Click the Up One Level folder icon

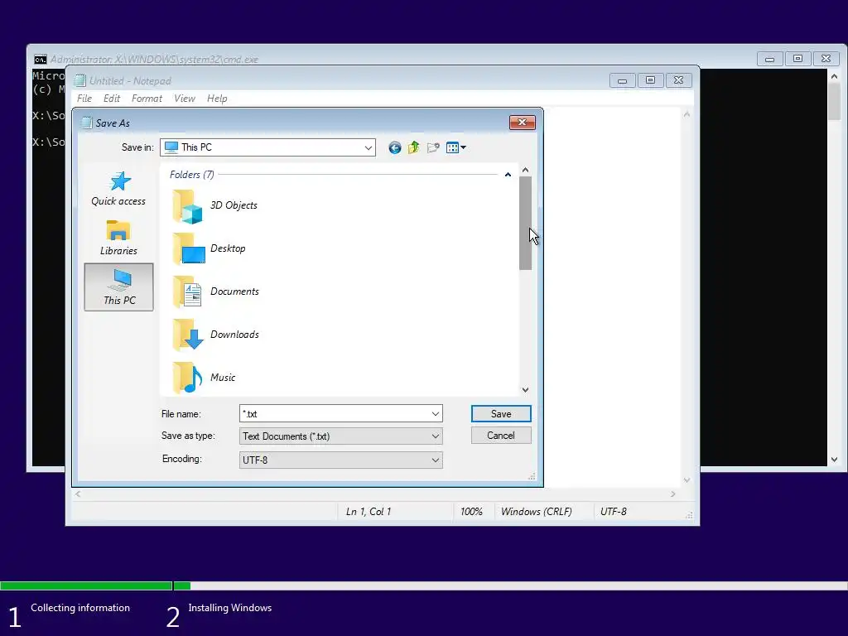414,147
